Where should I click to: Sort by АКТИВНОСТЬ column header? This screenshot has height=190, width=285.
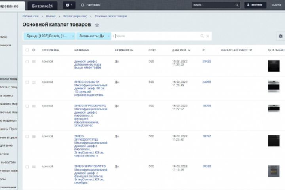click(124, 50)
